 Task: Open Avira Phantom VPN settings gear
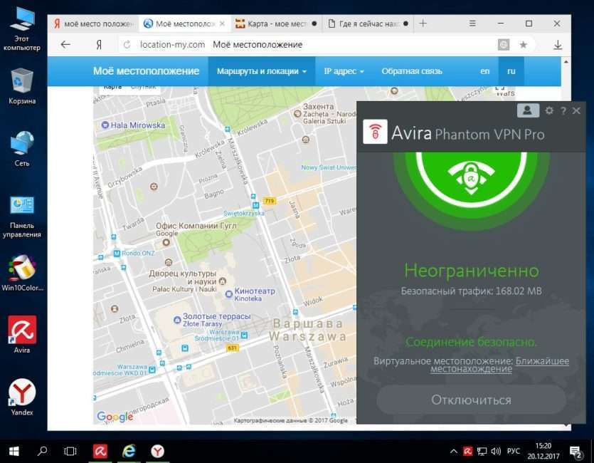pos(549,110)
